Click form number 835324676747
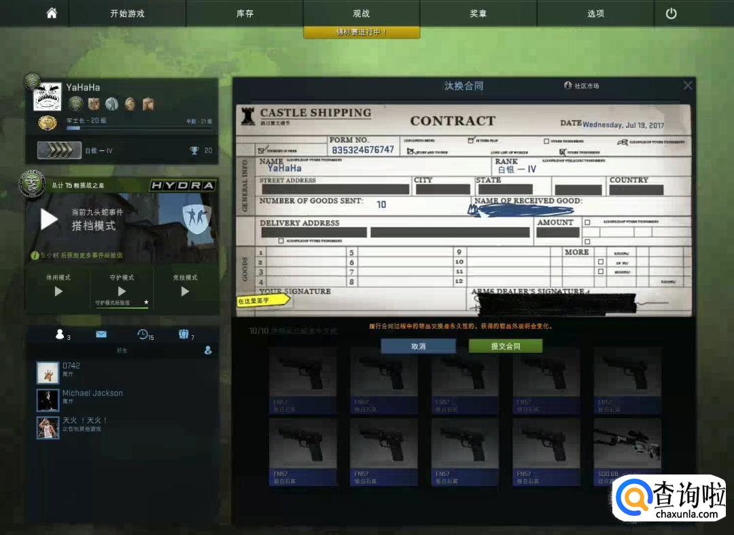This screenshot has height=535, width=734. (363, 150)
